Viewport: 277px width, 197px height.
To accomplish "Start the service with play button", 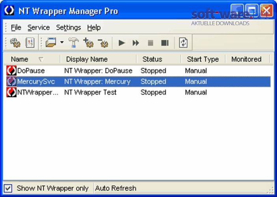I will click(x=122, y=43).
